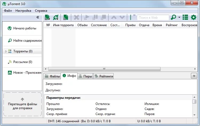This screenshot has height=126, width=200.
Task: Click the Stop torrent toolbar icon
Action: pos(103,17)
